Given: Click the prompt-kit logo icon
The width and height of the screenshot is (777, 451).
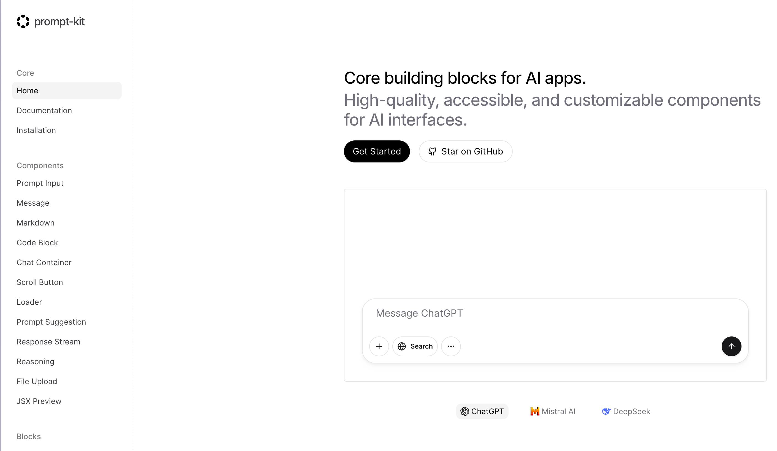Looking at the screenshot, I should [23, 21].
